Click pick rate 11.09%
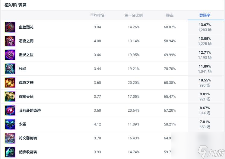The image size is (225, 159). (x=205, y=66)
